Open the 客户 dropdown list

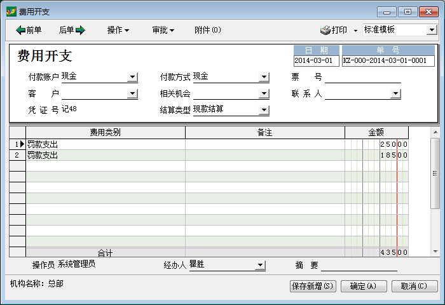click(132, 94)
